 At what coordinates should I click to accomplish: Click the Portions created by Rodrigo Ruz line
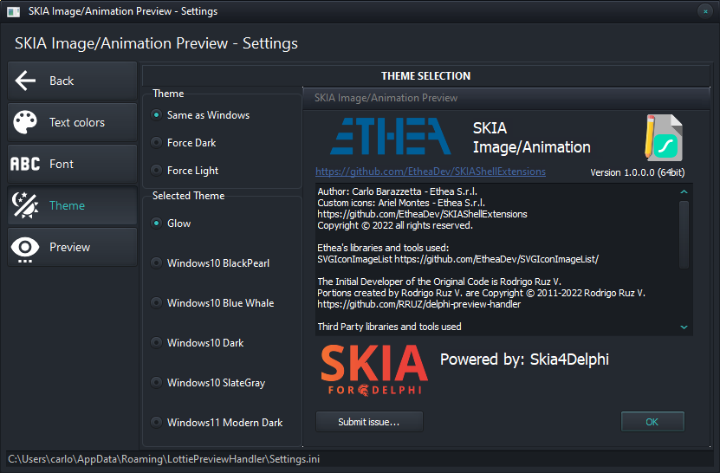[481, 293]
